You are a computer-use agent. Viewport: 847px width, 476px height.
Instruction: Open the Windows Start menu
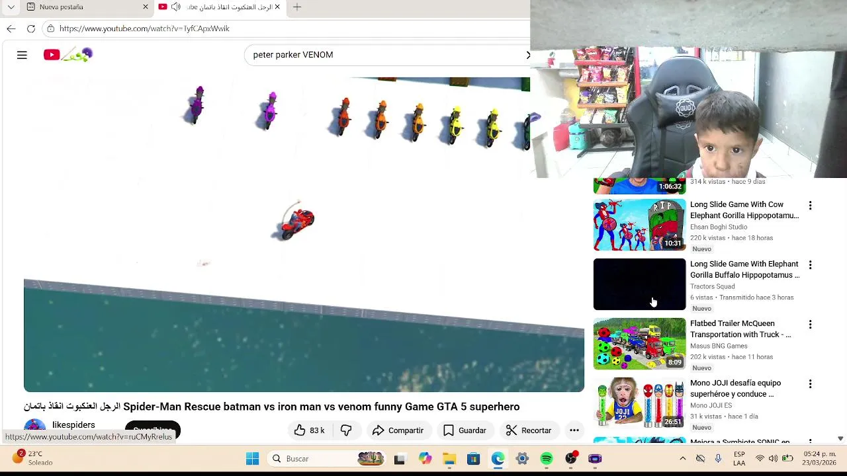(252, 459)
